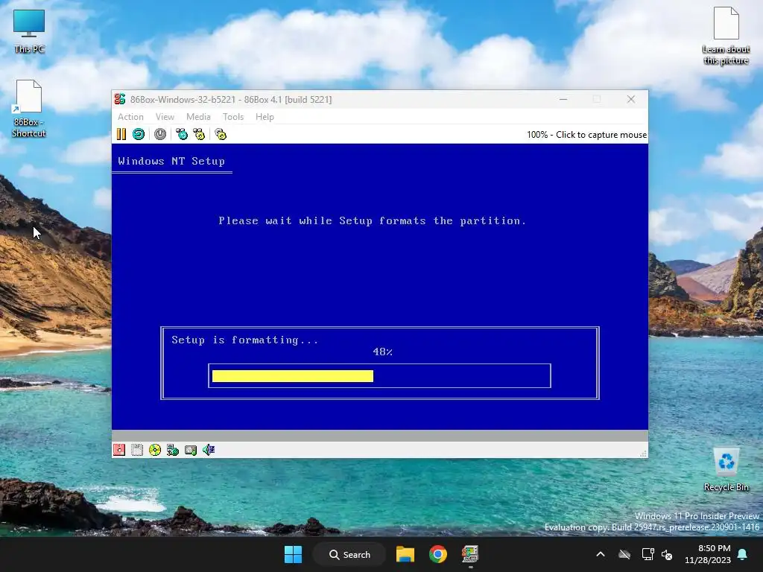Image resolution: width=763 pixels, height=572 pixels.
Task: Click the emulated screen to capture the mouse
Action: coord(379,287)
